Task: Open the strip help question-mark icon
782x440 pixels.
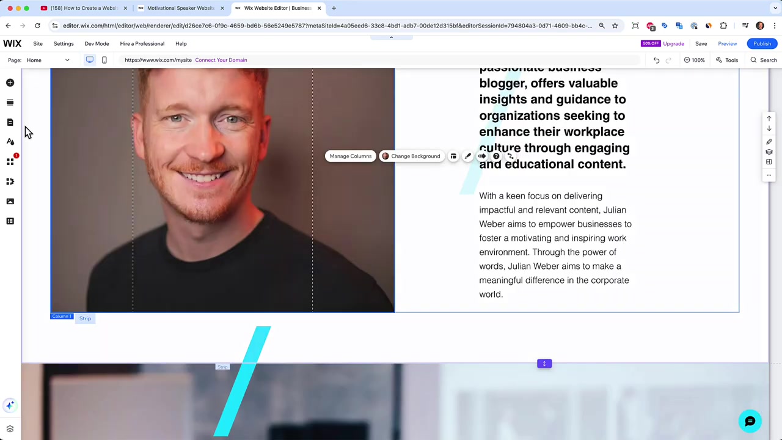Action: pos(496,156)
